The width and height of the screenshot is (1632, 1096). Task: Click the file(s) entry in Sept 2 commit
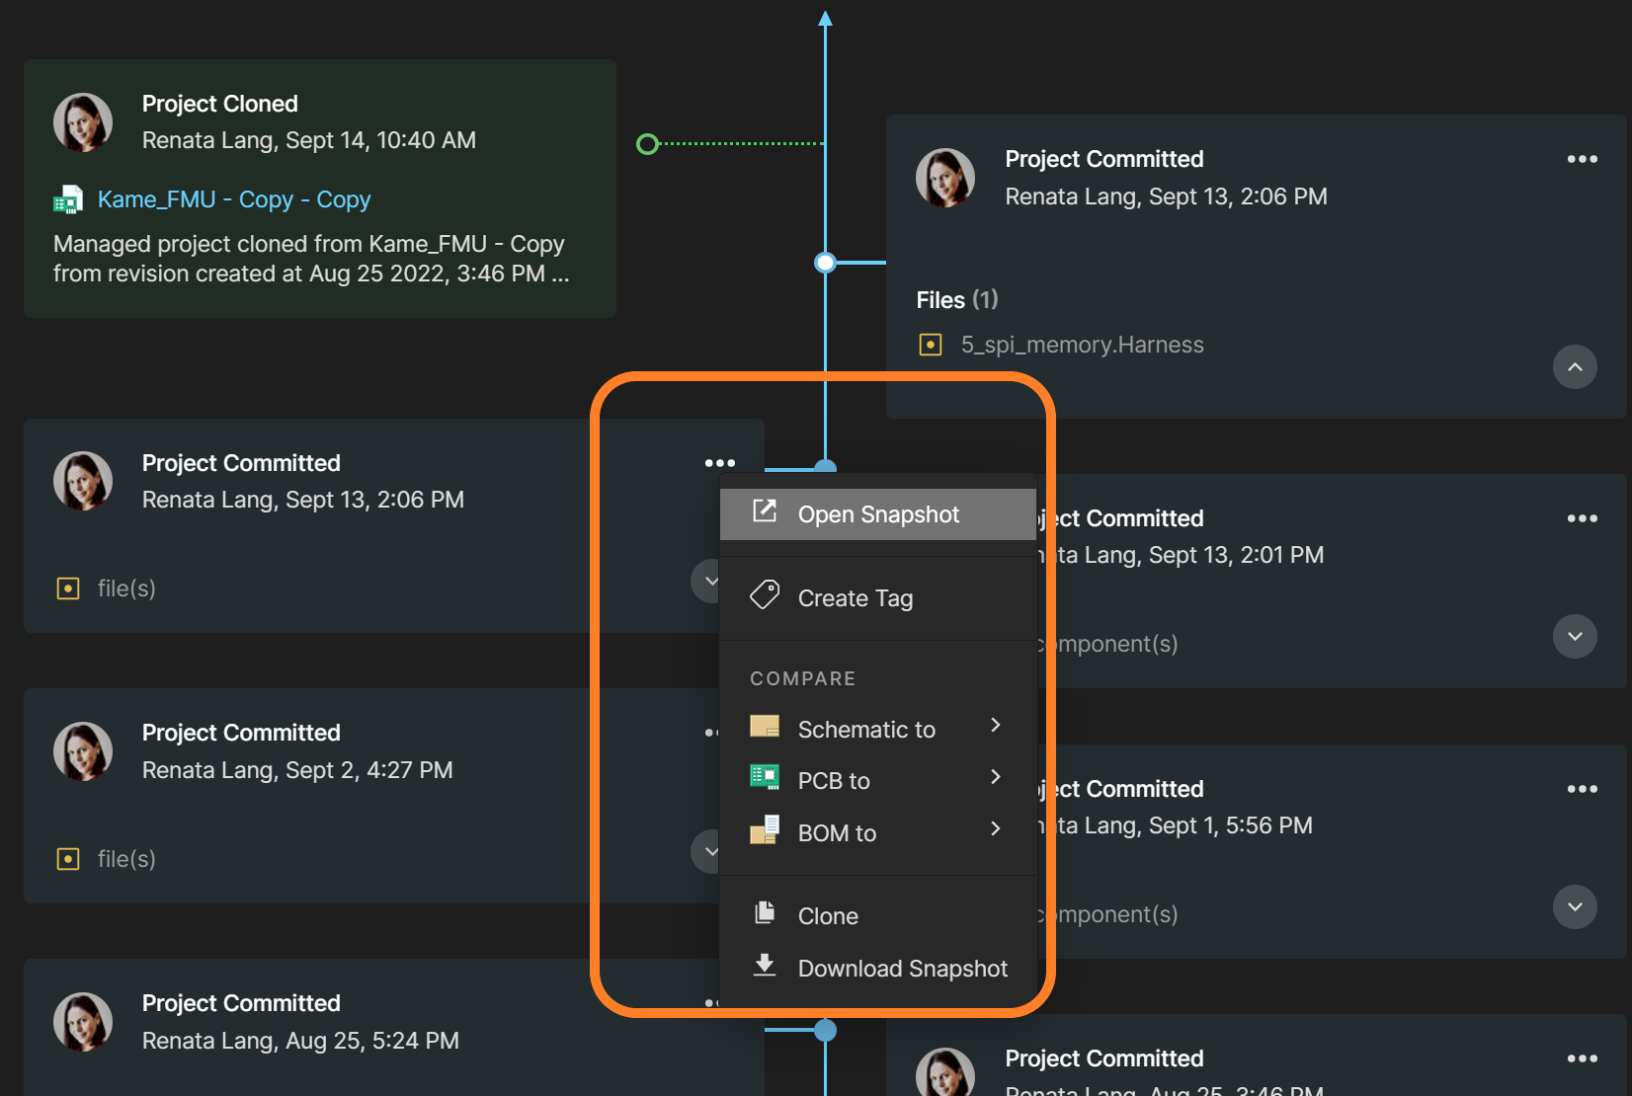coord(126,859)
